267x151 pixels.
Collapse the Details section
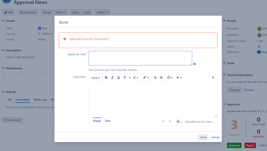click(3, 20)
